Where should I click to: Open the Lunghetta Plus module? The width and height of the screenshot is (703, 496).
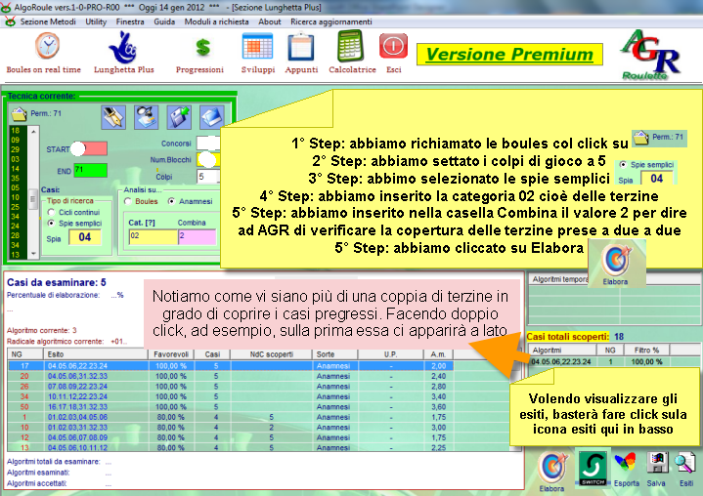point(123,48)
